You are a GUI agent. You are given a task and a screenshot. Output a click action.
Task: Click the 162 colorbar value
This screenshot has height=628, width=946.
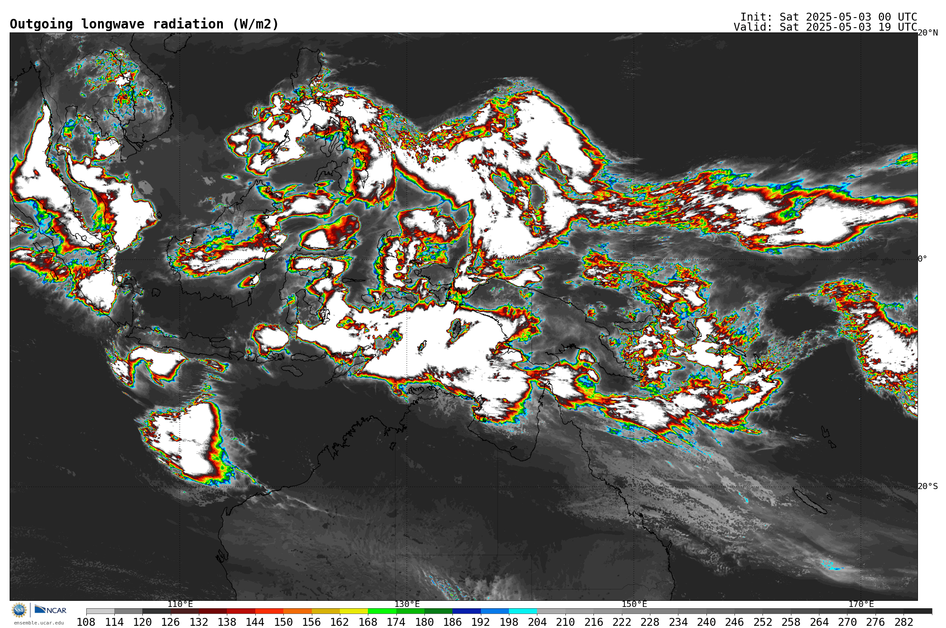(340, 622)
